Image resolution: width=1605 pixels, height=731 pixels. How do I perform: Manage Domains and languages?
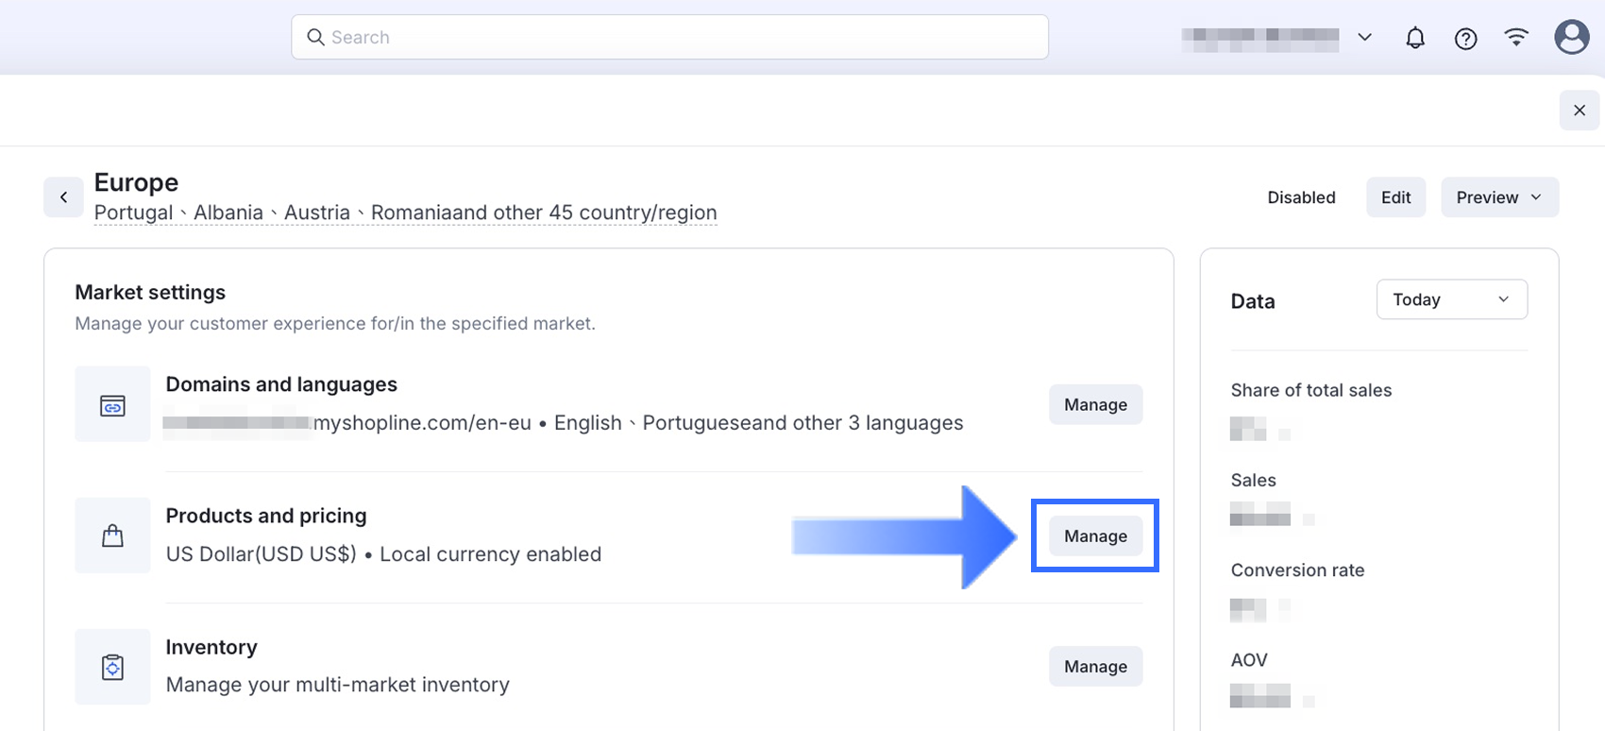[x=1095, y=404]
